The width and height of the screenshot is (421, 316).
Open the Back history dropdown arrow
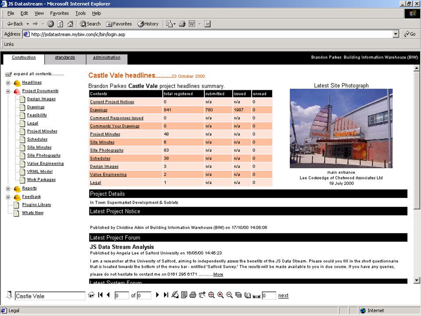(28, 24)
